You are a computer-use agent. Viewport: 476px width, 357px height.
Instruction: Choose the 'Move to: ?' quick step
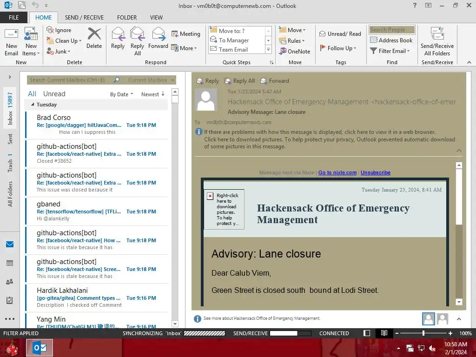(231, 31)
